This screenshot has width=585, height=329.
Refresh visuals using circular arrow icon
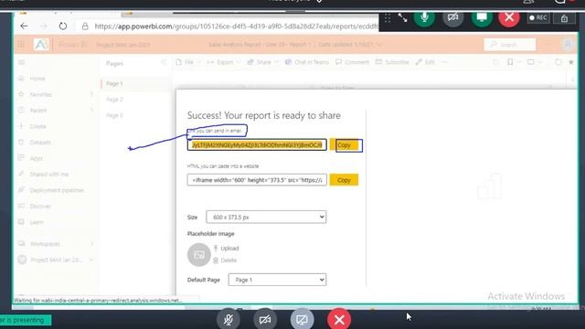558,62
